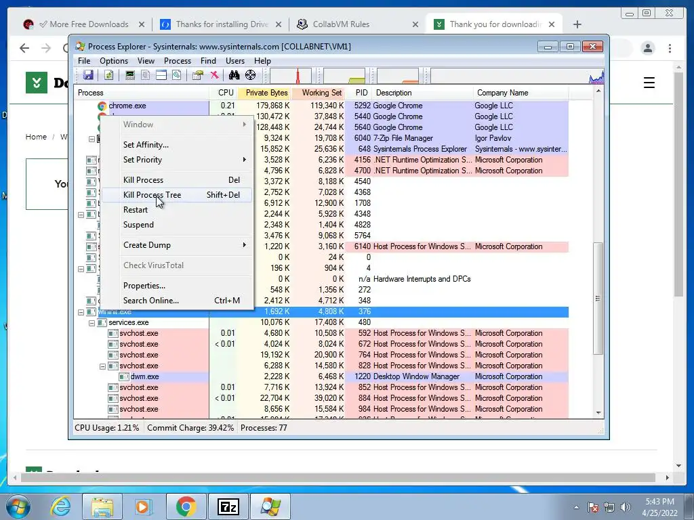694x520 pixels.
Task: Collapse the svchost.exe PID 828 node
Action: coord(103,366)
